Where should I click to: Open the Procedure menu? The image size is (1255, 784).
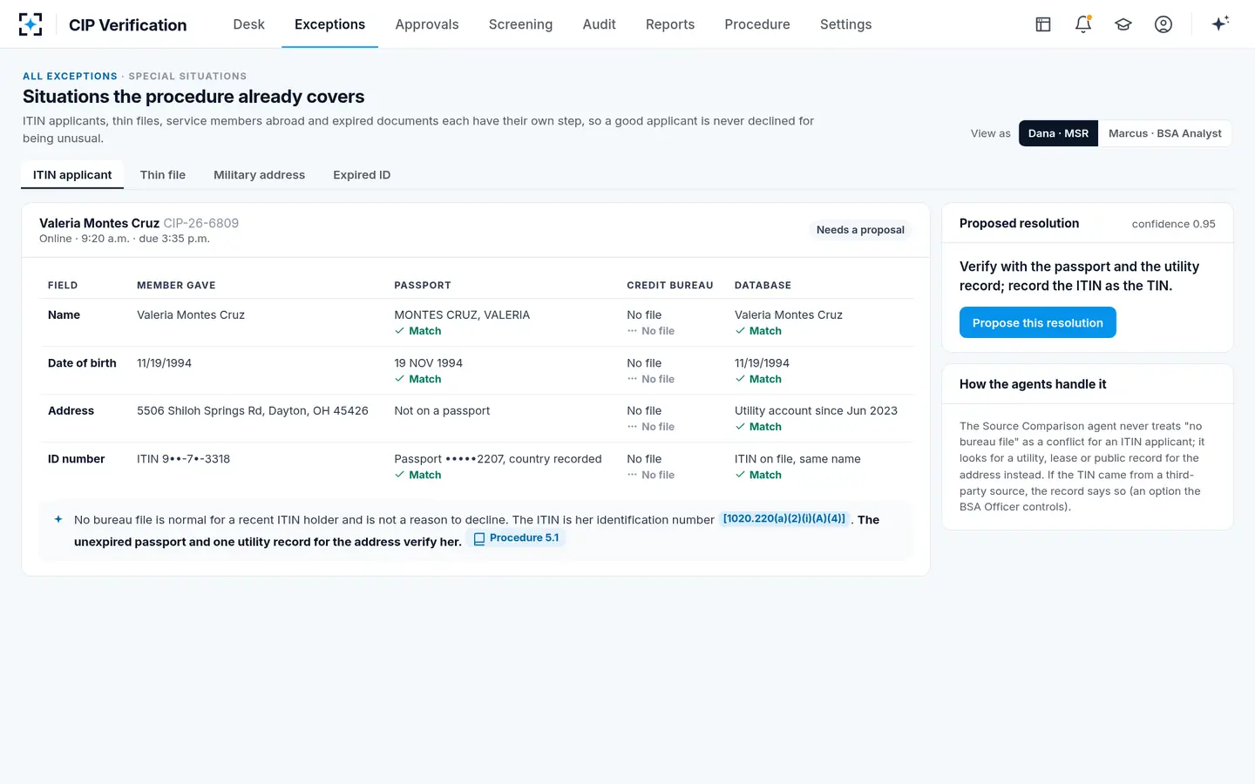coord(757,24)
